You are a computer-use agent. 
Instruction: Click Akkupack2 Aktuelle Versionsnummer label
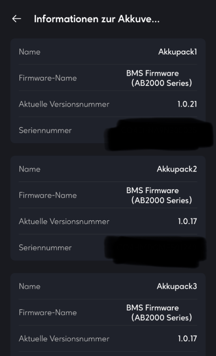(64, 222)
